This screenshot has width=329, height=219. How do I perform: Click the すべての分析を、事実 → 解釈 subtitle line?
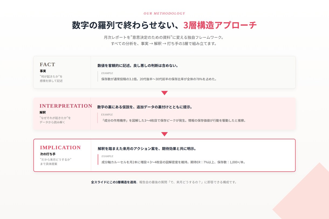tap(164, 44)
